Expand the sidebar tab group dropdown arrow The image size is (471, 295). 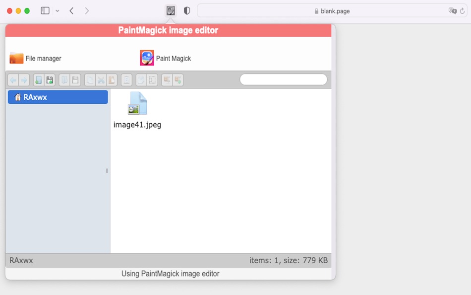click(58, 11)
